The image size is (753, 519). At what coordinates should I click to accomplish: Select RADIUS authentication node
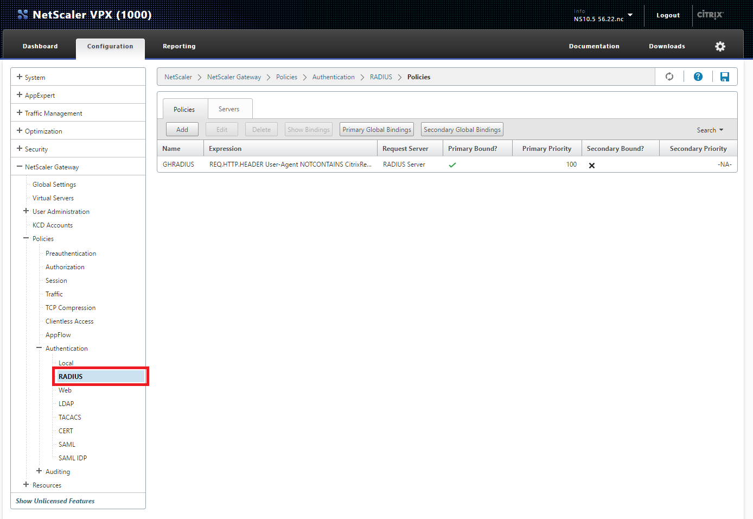coord(101,376)
